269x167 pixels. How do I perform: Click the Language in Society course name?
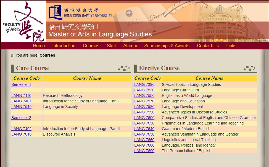point(60,107)
